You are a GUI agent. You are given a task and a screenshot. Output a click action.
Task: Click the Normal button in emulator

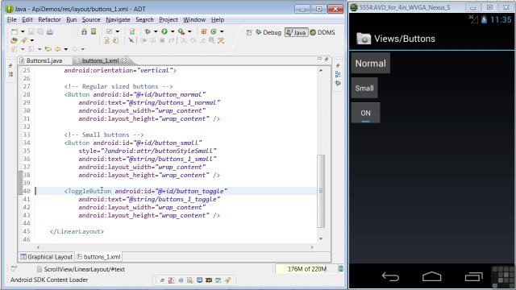tap(371, 63)
